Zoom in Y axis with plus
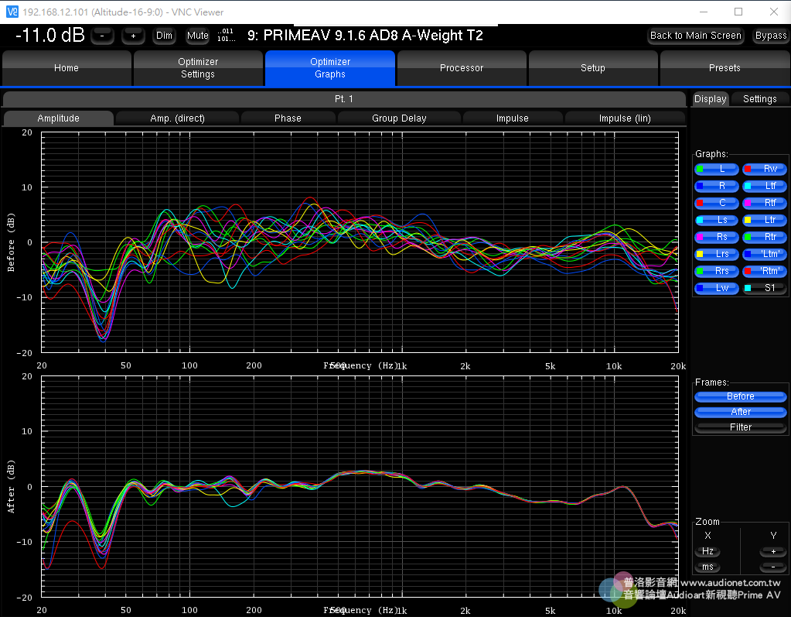Image resolution: width=791 pixels, height=617 pixels. pyautogui.click(x=772, y=552)
